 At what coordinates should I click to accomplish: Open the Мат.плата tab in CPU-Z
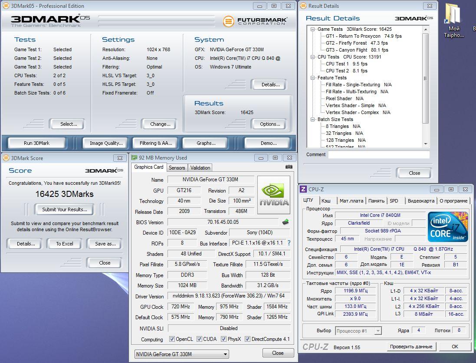pyautogui.click(x=351, y=201)
